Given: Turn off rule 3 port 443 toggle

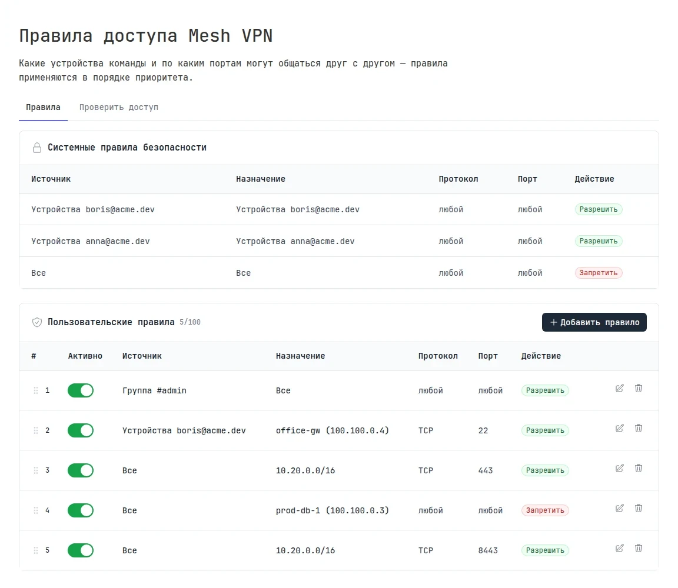Looking at the screenshot, I should [x=81, y=470].
